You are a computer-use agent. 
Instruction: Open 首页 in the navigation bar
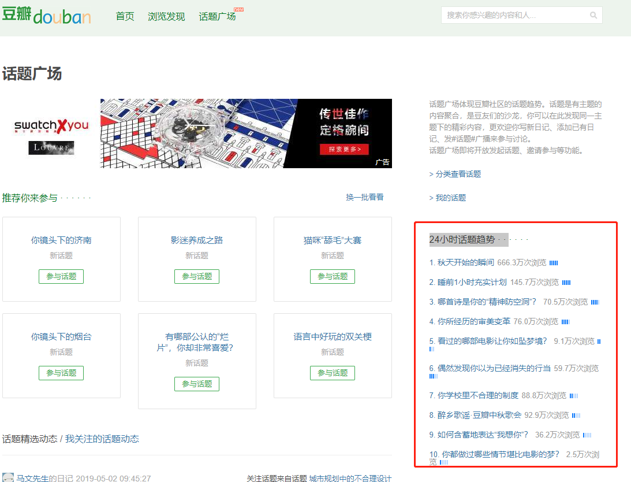tap(125, 16)
